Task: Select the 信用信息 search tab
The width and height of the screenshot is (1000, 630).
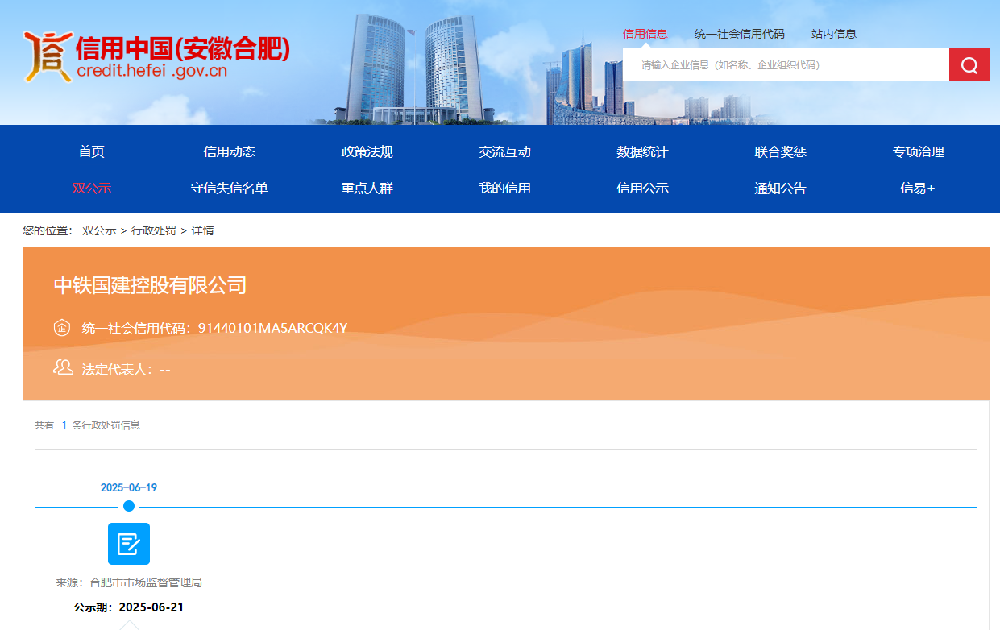Action: (645, 34)
